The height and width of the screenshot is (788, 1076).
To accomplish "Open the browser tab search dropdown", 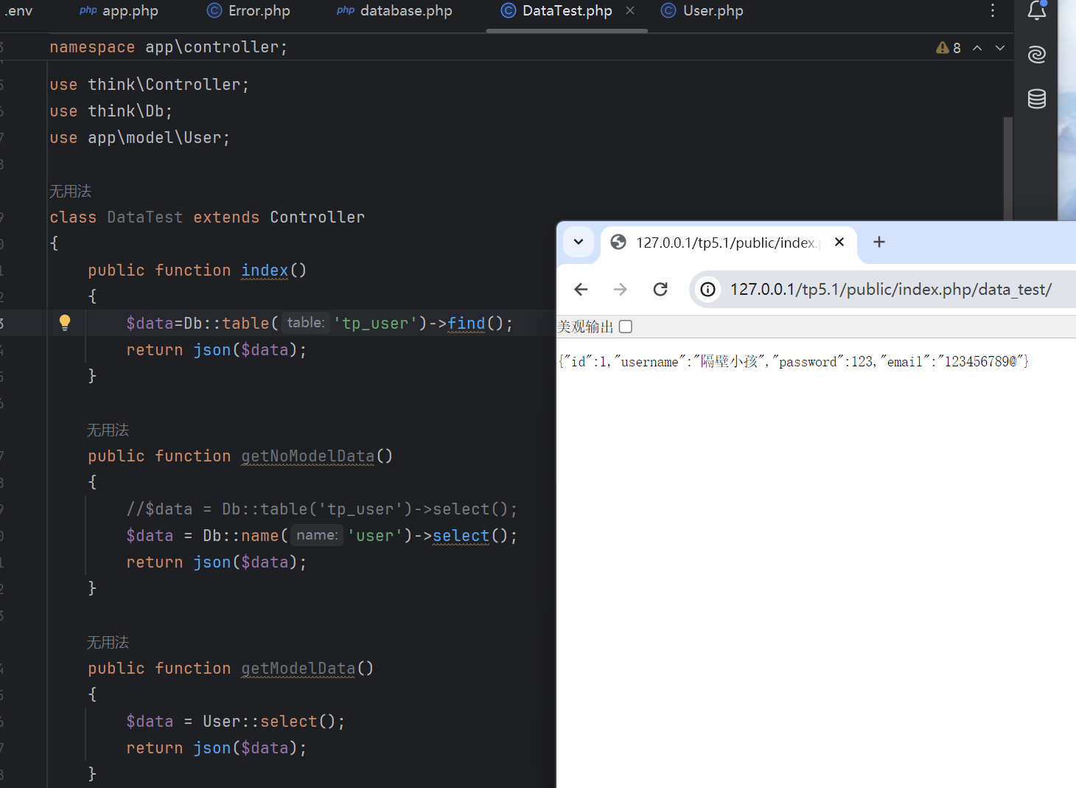I will point(579,242).
